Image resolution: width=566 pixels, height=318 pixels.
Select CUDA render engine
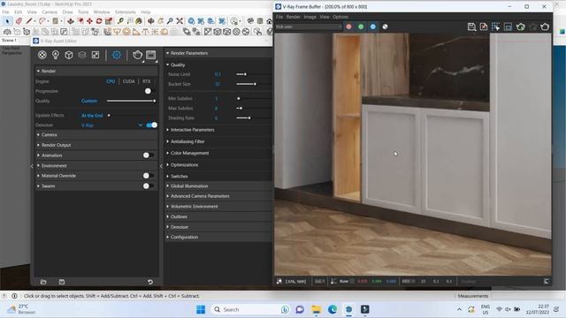click(128, 81)
